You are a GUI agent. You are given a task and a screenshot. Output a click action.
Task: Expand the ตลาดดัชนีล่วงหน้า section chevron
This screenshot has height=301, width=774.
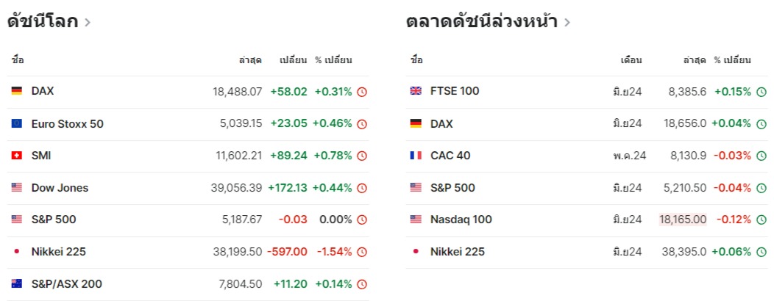(x=567, y=22)
